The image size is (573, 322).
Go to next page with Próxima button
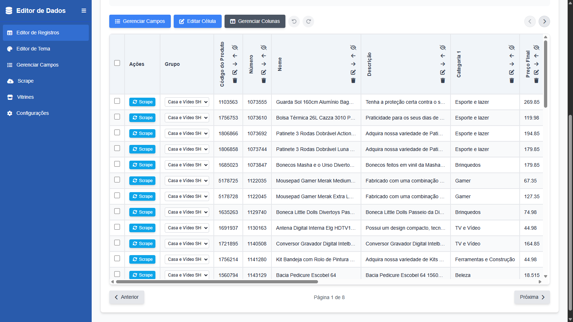(x=532, y=297)
